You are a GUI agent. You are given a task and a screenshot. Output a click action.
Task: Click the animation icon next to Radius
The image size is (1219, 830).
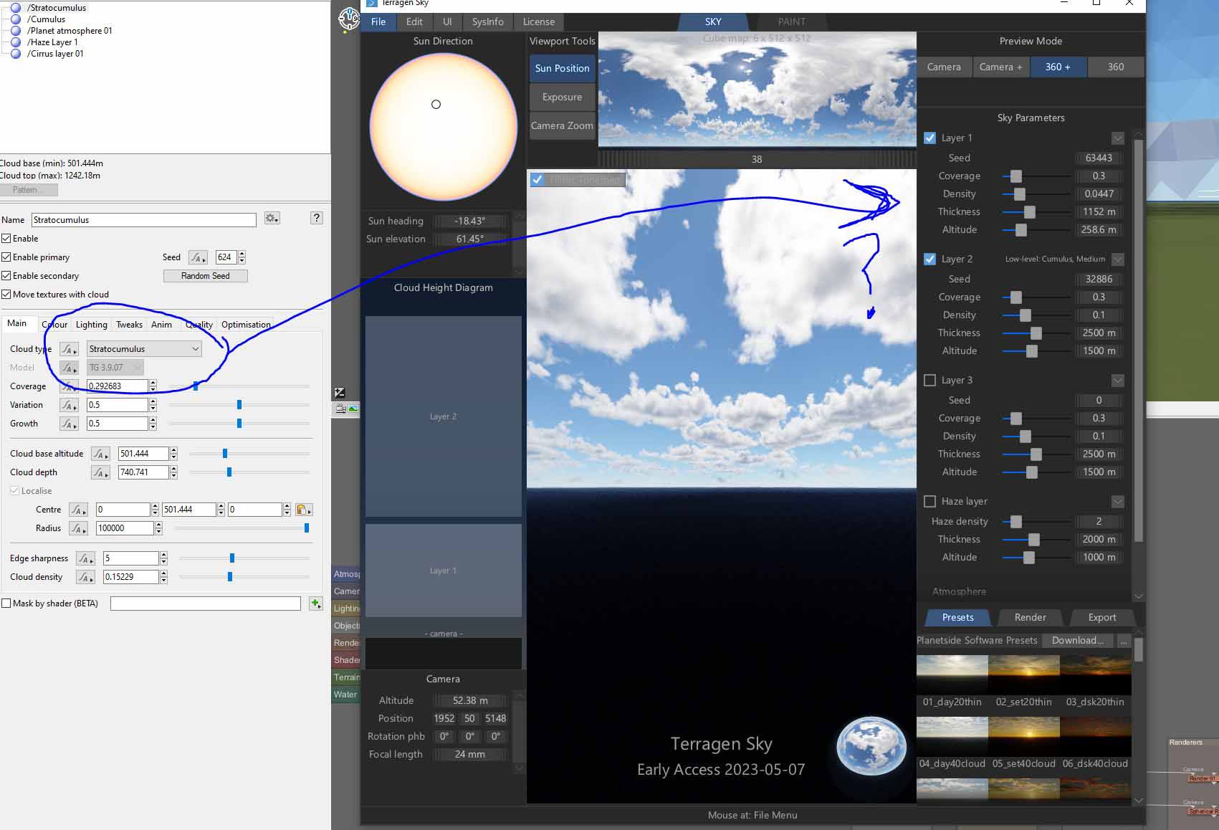[78, 528]
